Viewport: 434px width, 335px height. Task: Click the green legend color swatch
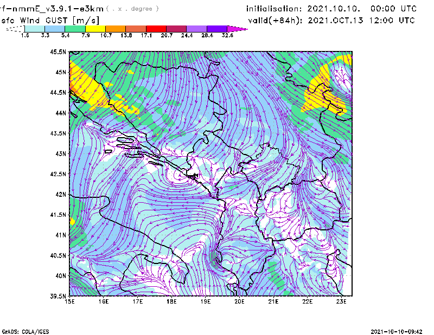[x=75, y=29]
